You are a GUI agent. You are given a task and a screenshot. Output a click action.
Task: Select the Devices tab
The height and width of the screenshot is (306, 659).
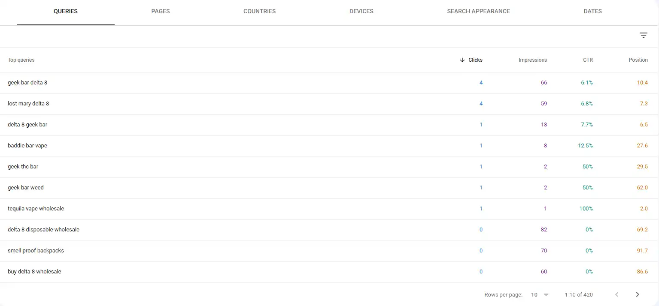pyautogui.click(x=361, y=11)
